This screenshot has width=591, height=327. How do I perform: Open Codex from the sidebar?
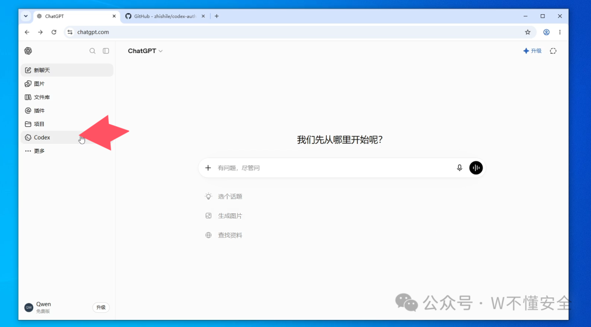click(x=67, y=137)
